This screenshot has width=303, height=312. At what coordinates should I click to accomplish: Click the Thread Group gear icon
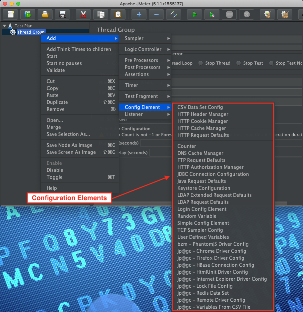click(13, 32)
